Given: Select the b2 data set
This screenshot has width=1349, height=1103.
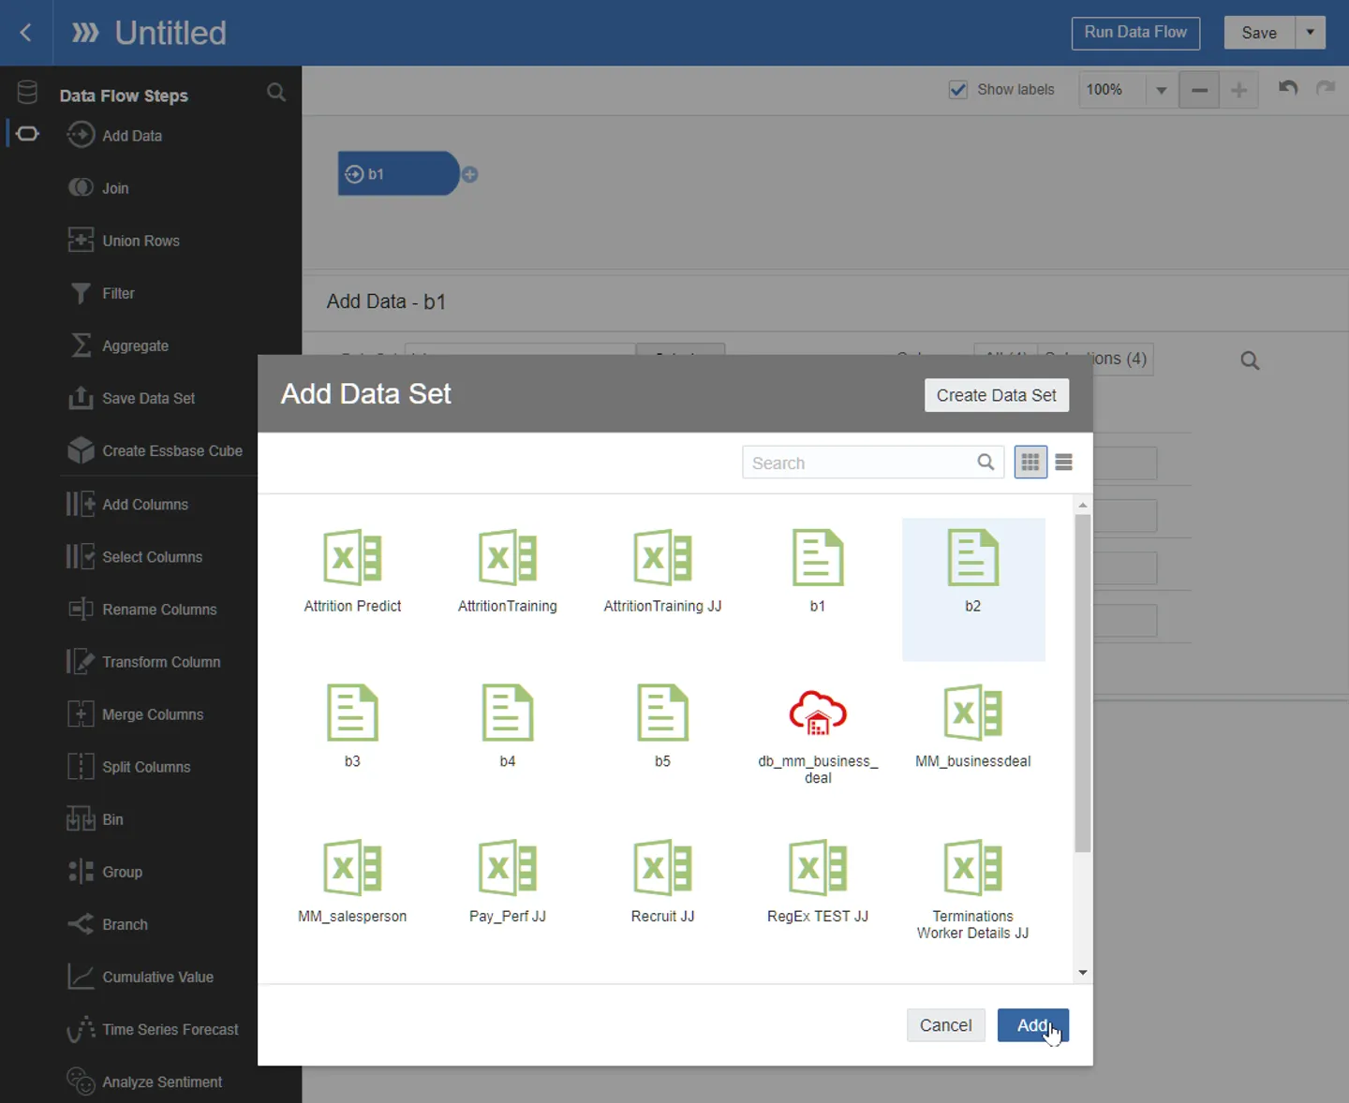Looking at the screenshot, I should 973,589.
